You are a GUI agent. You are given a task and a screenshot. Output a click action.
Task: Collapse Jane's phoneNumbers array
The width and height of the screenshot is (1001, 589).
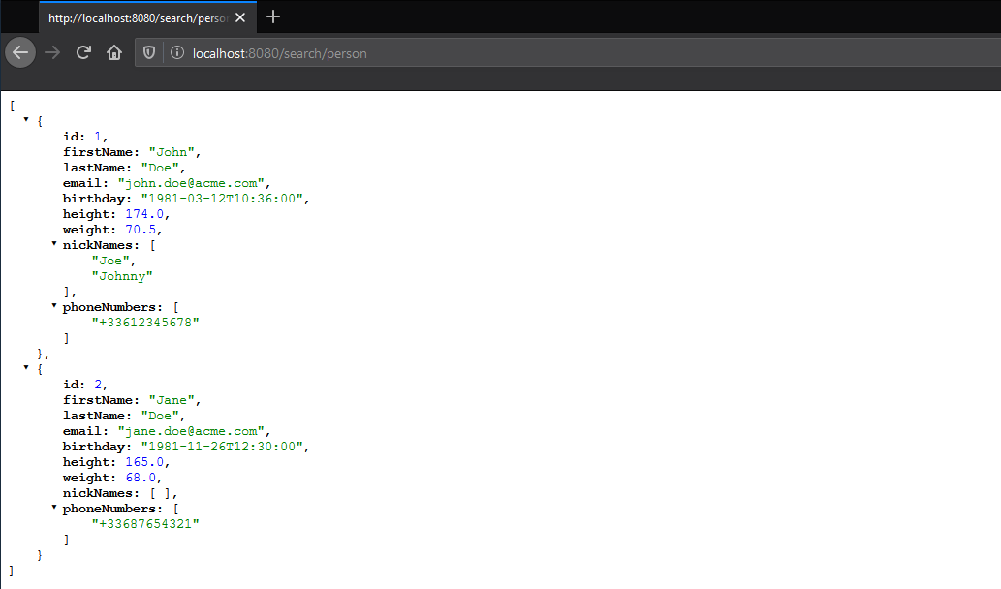click(x=54, y=508)
